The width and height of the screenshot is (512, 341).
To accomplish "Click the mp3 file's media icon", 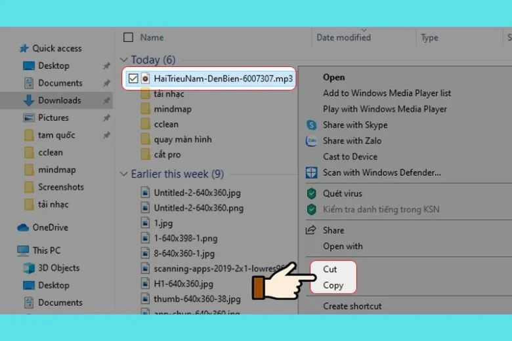I will 145,79.
